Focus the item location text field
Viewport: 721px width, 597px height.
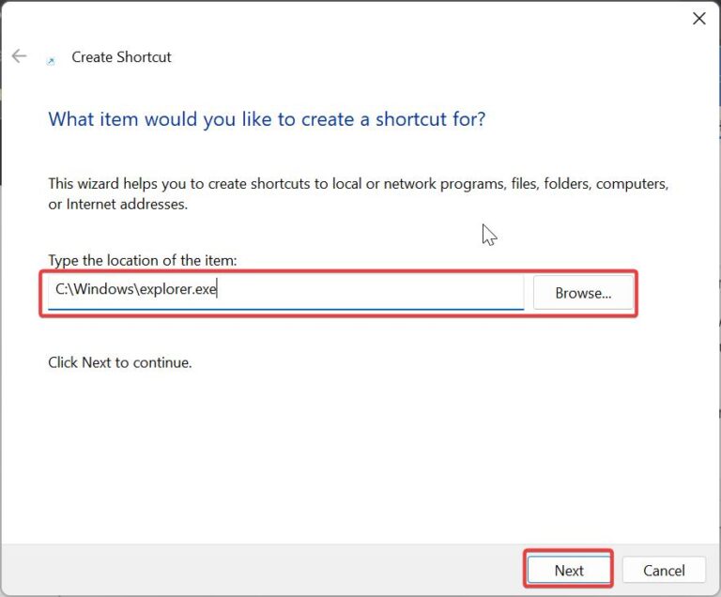[x=285, y=292]
